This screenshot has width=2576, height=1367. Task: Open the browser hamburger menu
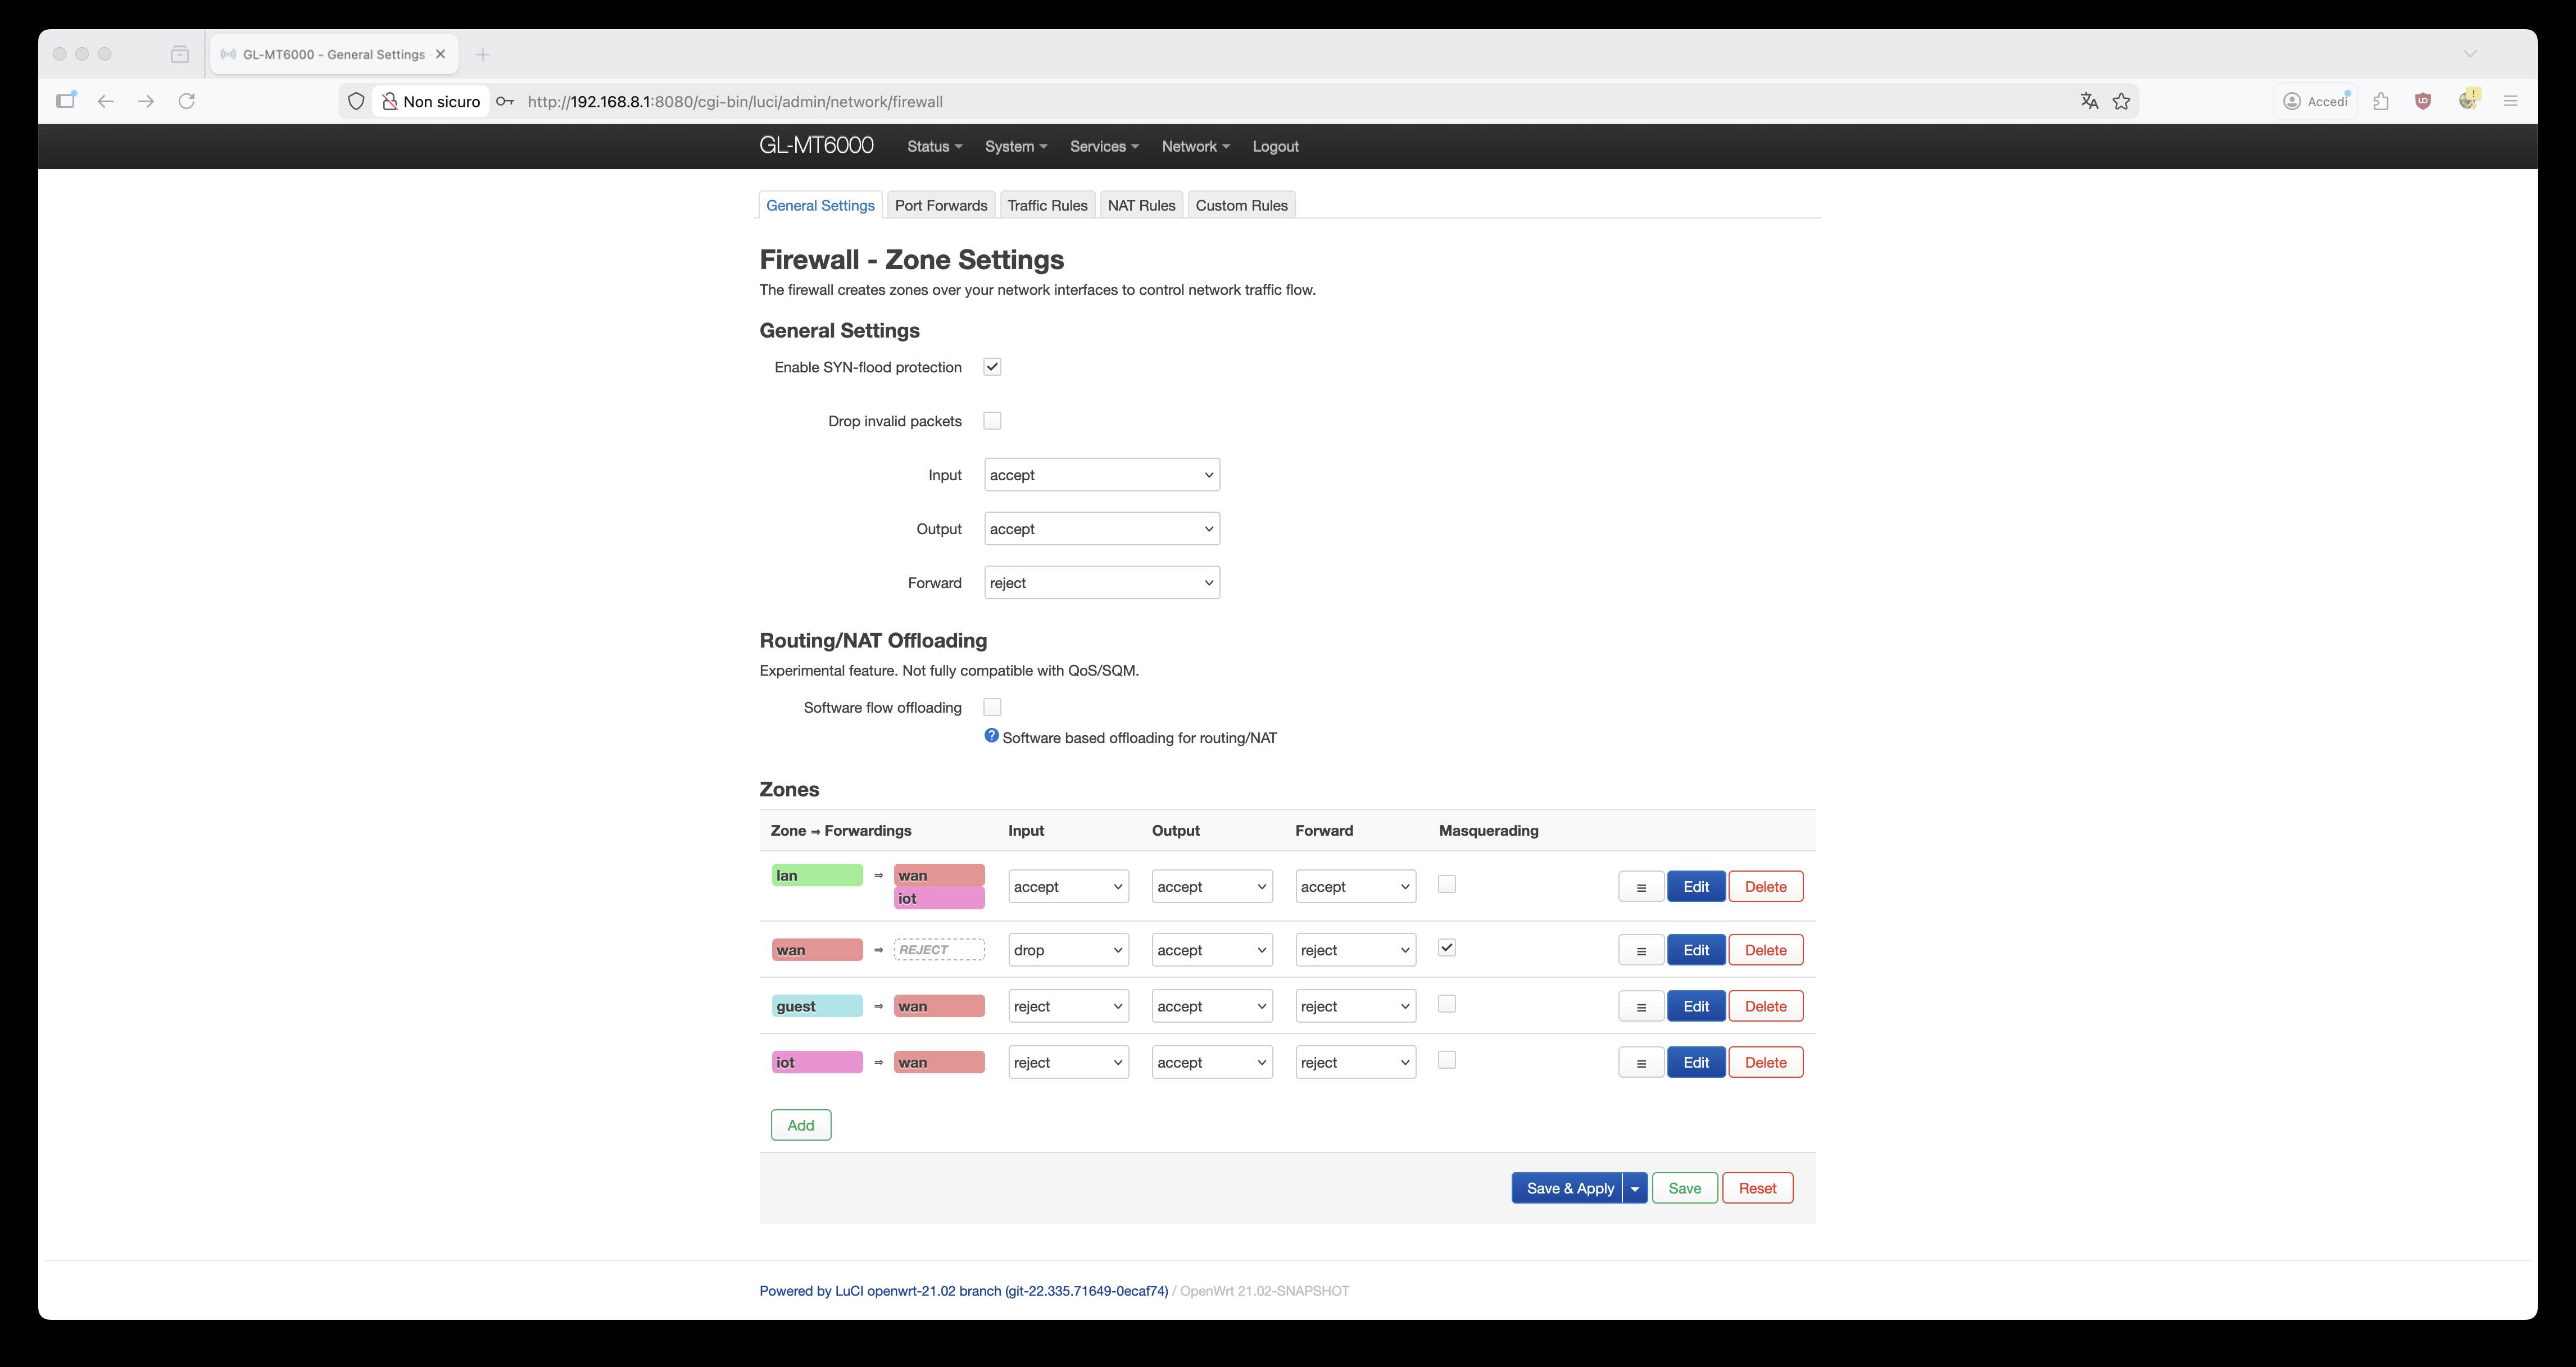pos(2510,101)
